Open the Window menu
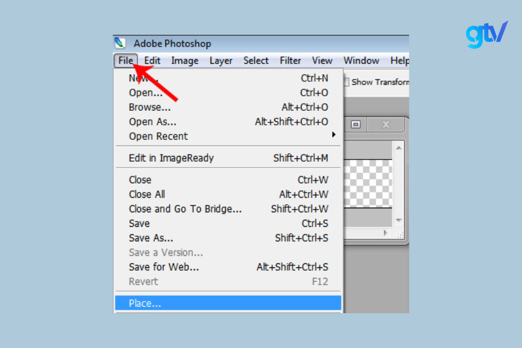Screen dimensions: 522x348 pyautogui.click(x=361, y=60)
